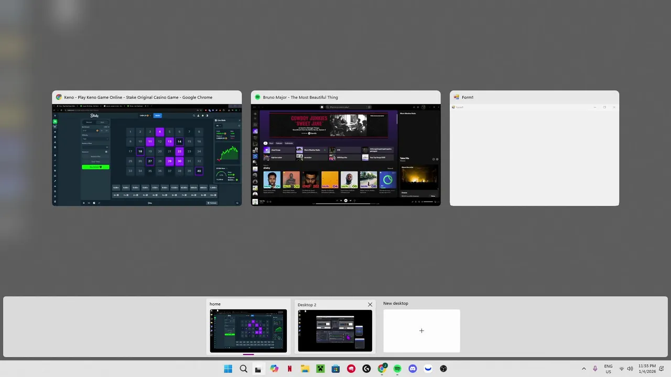Launch the Minecraft taskbar icon
The image size is (671, 377).
[320, 369]
